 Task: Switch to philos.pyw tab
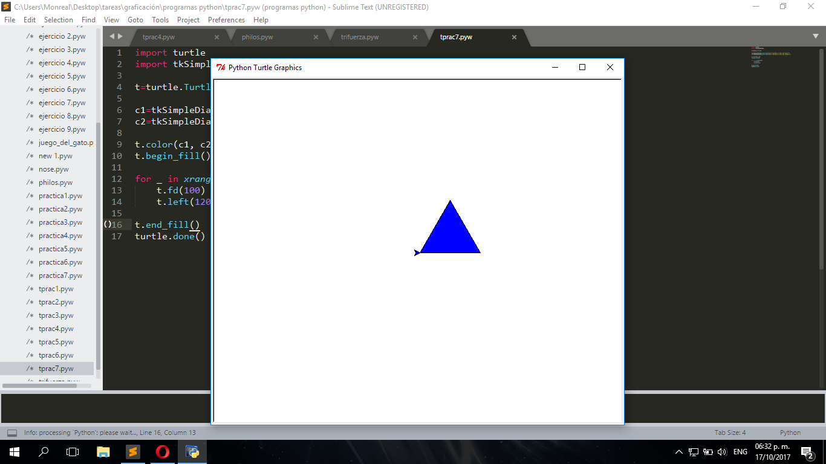[x=258, y=37]
